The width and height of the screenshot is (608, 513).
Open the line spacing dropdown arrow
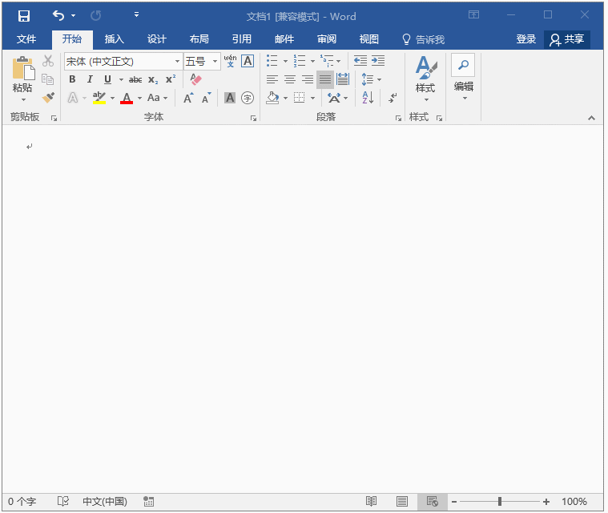(x=379, y=79)
